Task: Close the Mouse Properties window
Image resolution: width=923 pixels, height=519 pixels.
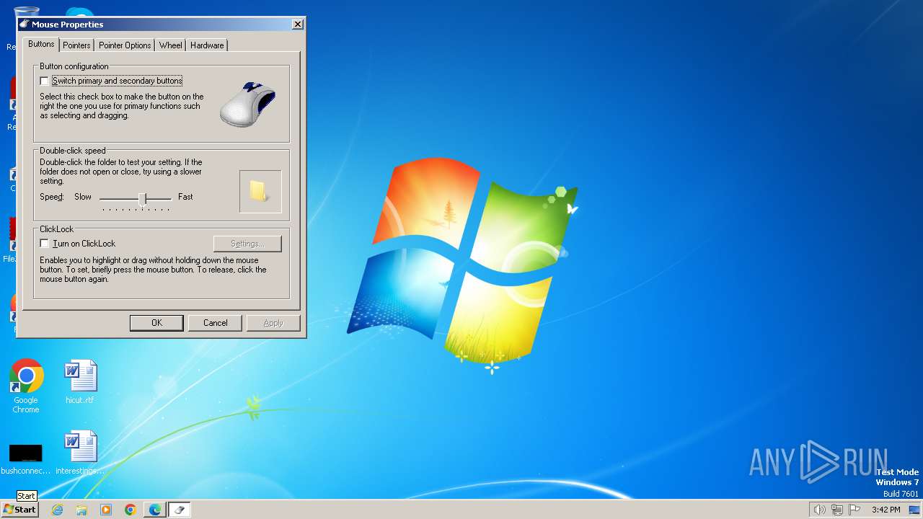Action: coord(297,25)
